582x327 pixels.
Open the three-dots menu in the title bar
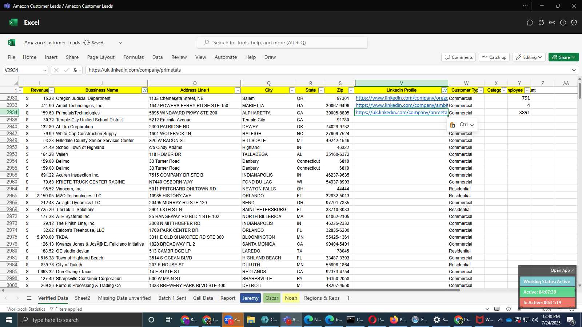click(525, 6)
